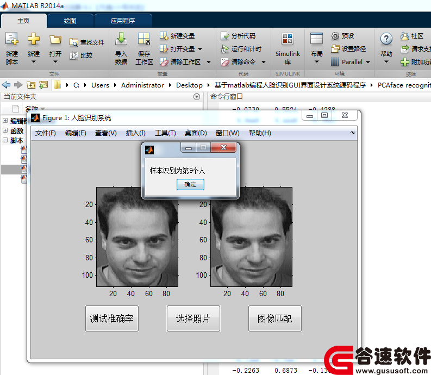Open the 帮助(H) menu in Figure 1
Image resolution: width=431 pixels, height=375 pixels.
[260, 133]
